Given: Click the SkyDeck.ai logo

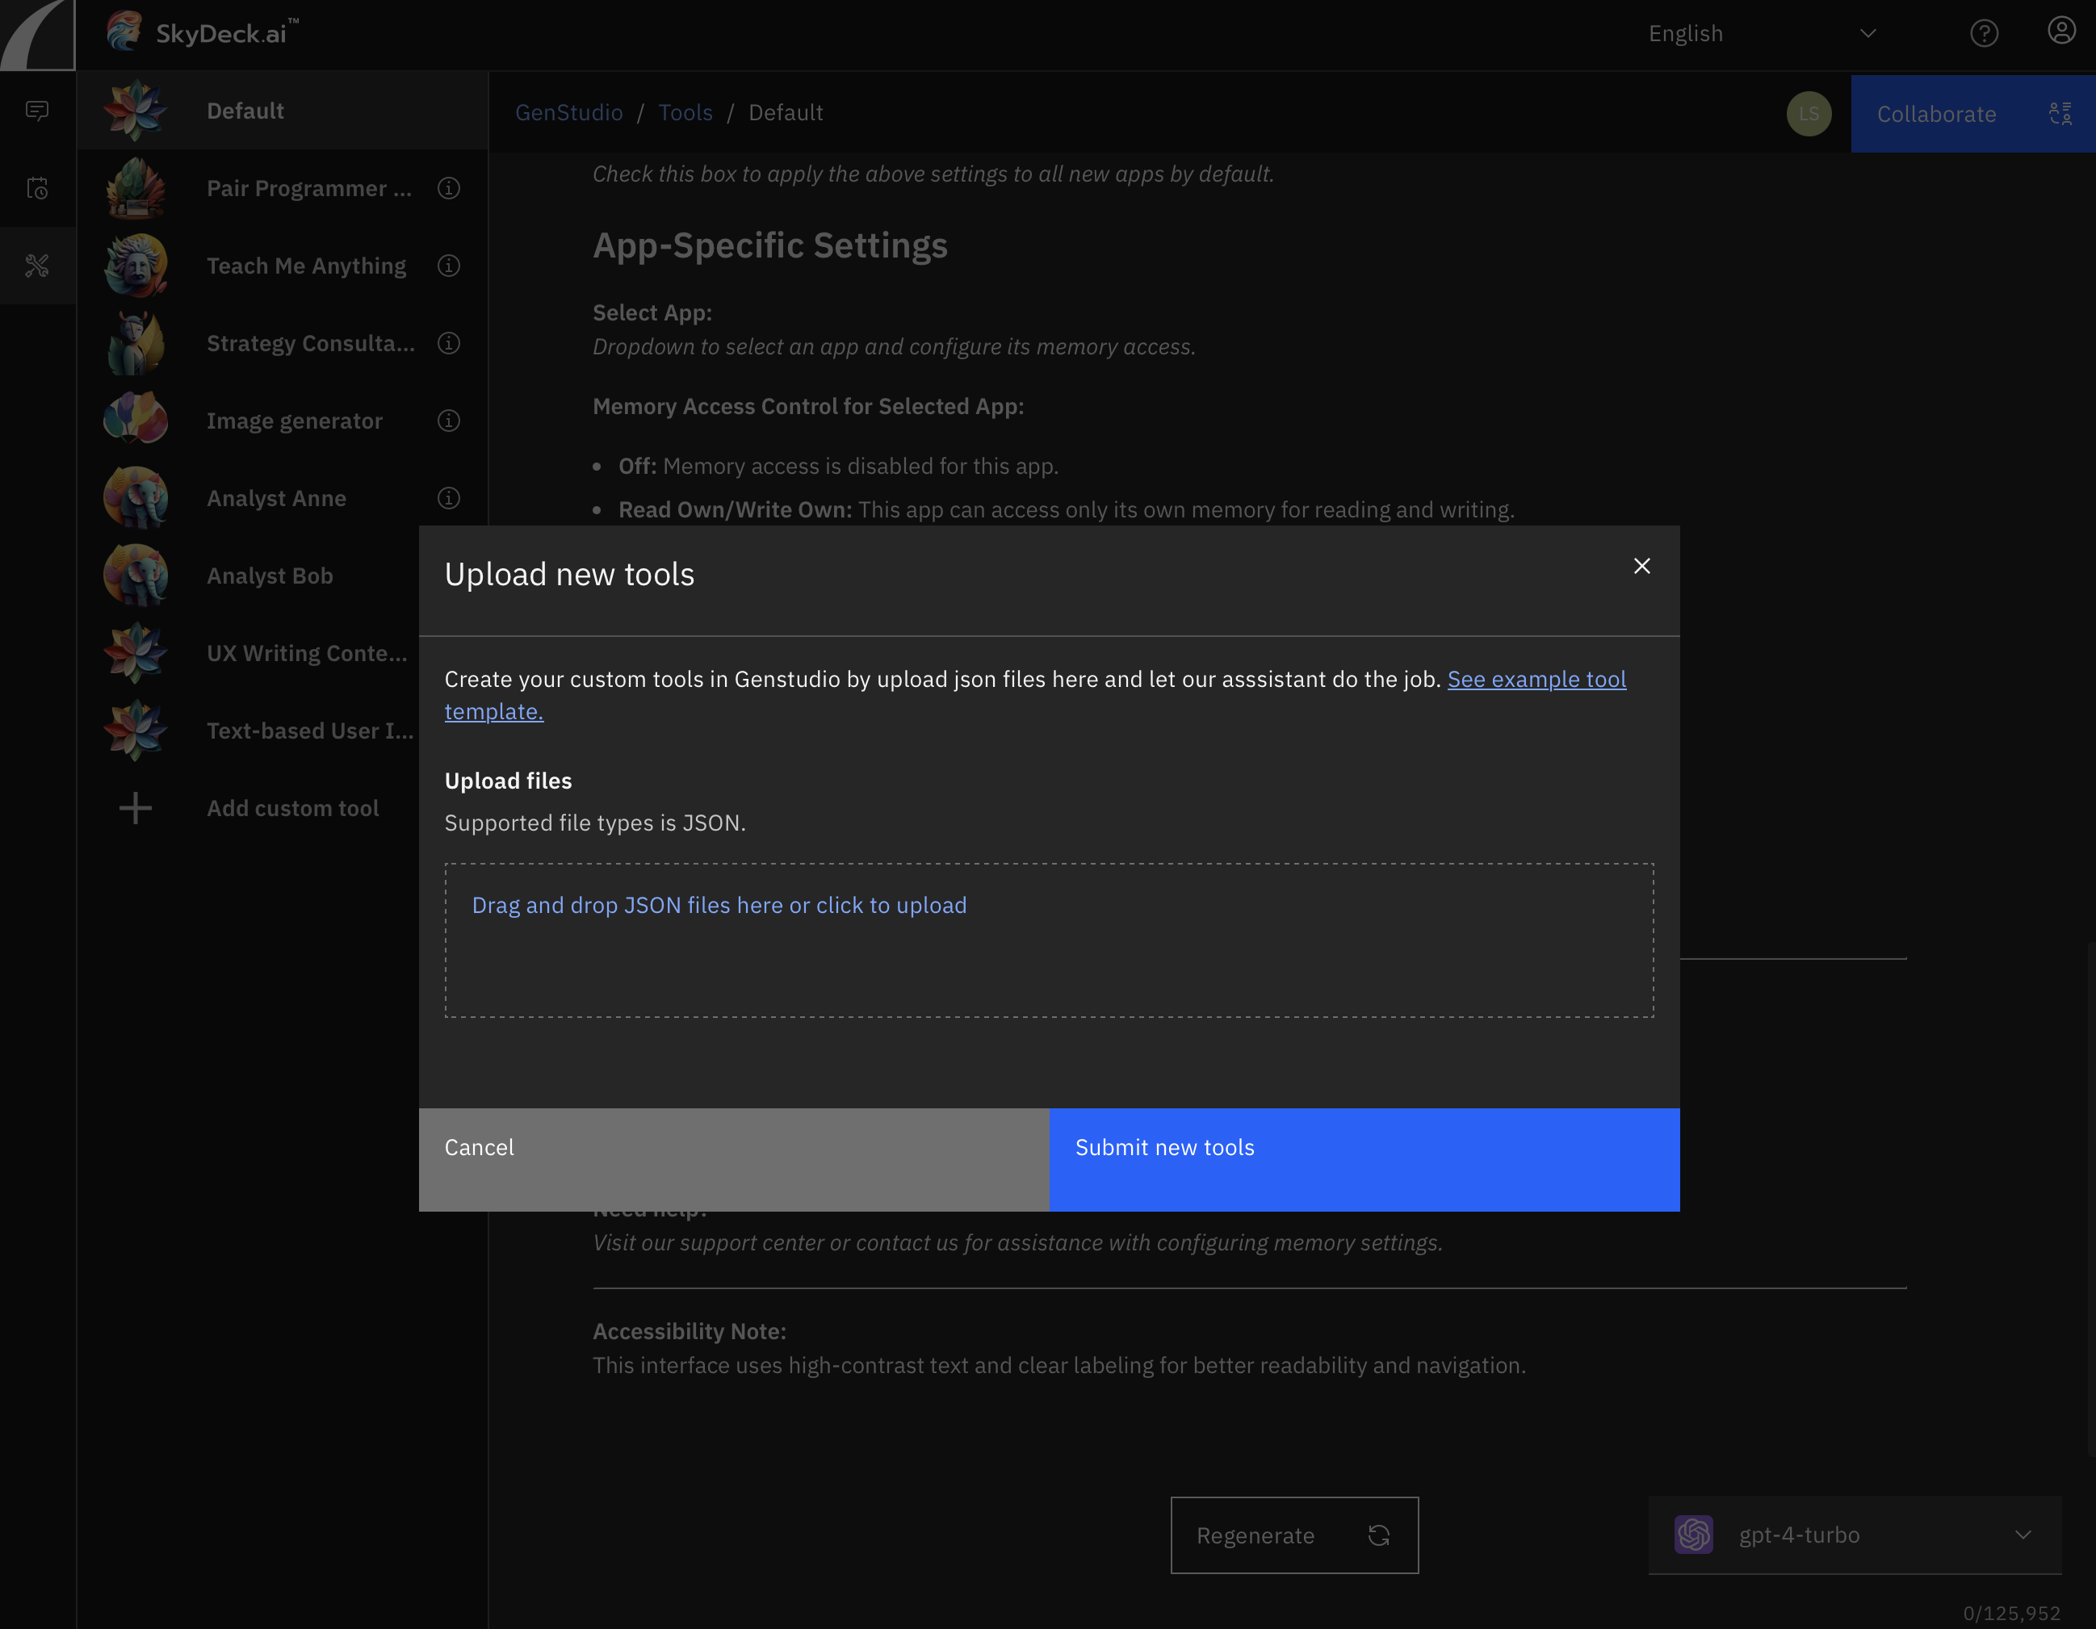Looking at the screenshot, I should tap(202, 31).
